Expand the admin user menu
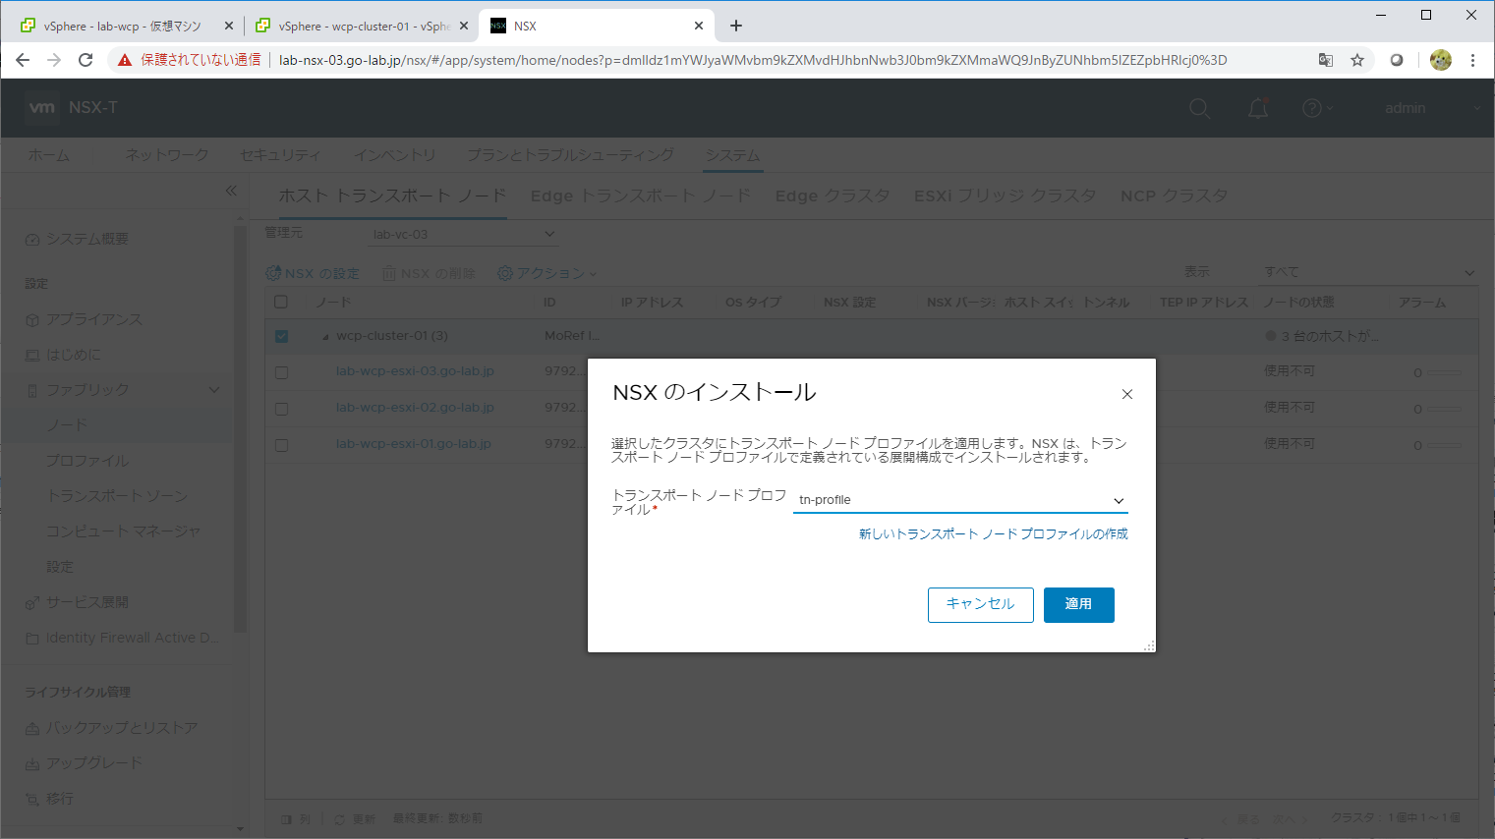The height and width of the screenshot is (839, 1495). click(1432, 108)
